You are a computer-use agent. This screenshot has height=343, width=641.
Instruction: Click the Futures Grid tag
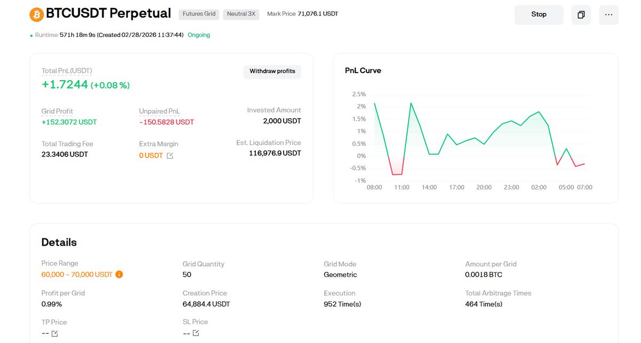(199, 14)
